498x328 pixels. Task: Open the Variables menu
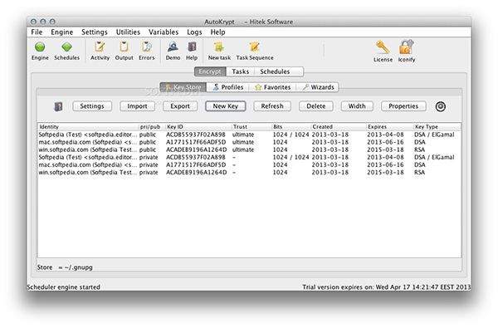pyautogui.click(x=164, y=32)
